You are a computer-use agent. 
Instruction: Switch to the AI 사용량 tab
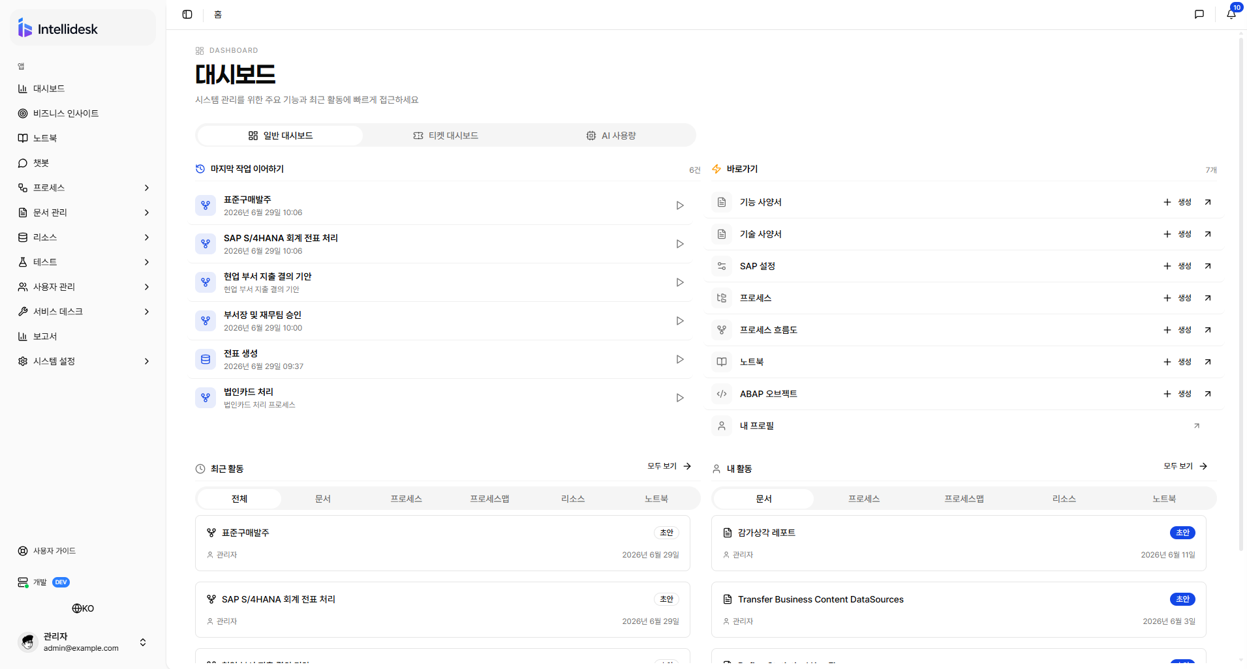(x=611, y=136)
